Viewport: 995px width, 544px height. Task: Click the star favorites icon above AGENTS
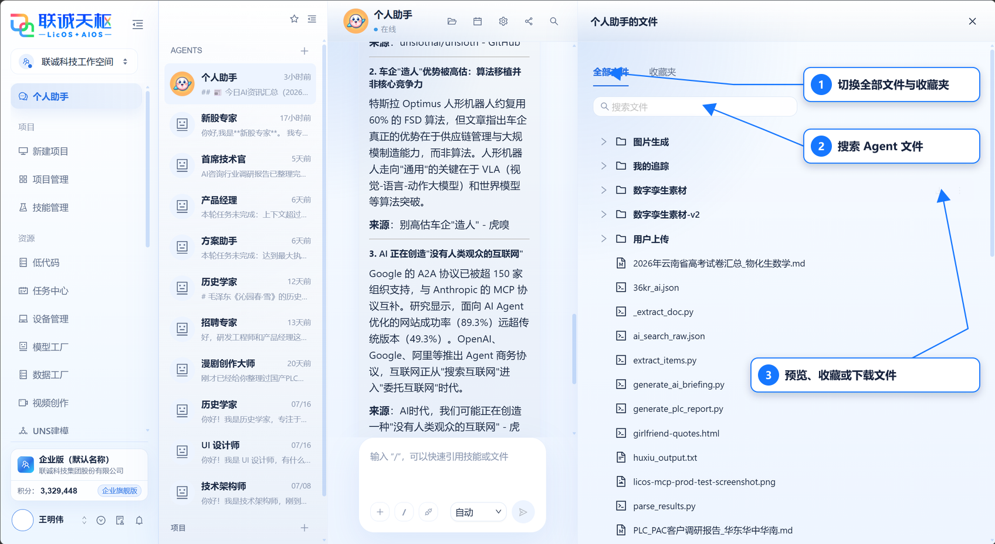(x=295, y=19)
